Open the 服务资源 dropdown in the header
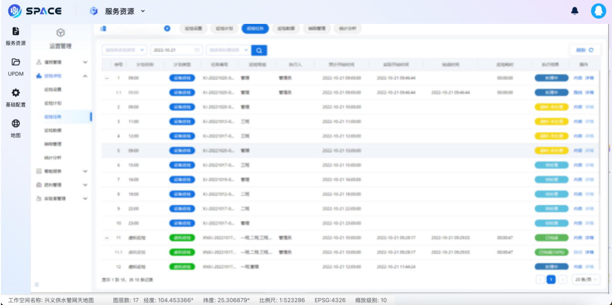 pyautogui.click(x=117, y=11)
